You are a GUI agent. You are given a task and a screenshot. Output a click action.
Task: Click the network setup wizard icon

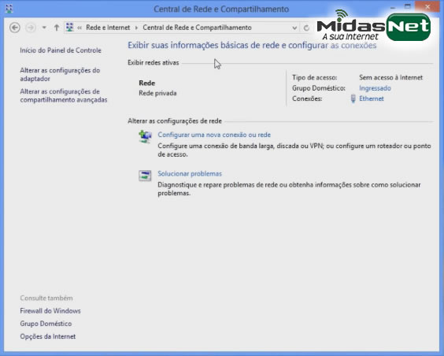(x=145, y=136)
